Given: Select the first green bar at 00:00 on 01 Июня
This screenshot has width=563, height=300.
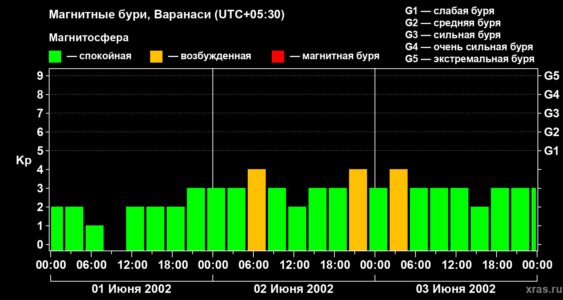Looking at the screenshot, I should coord(57,229).
